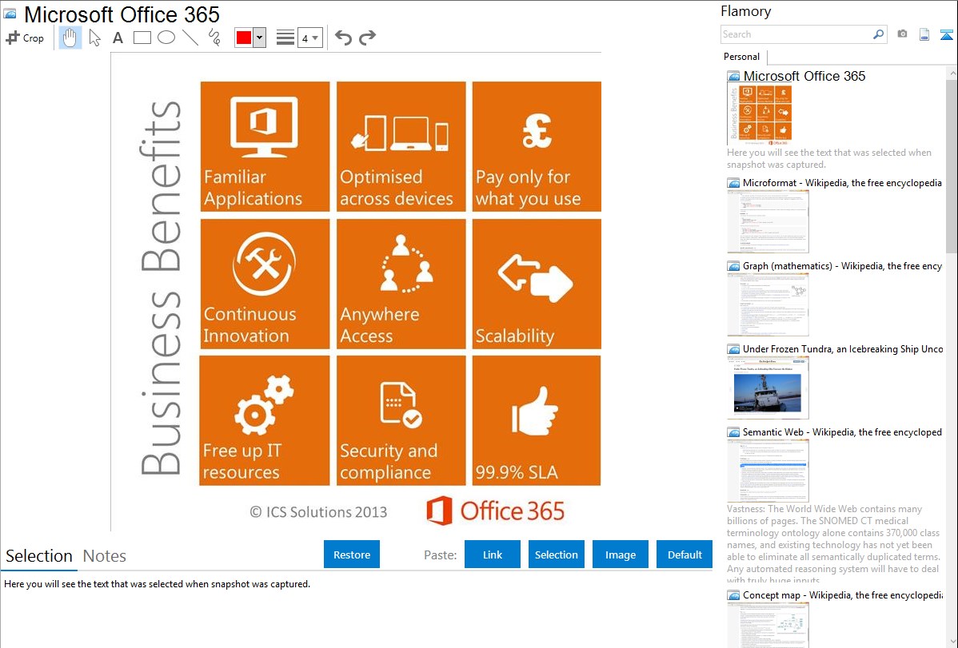Select the arrow pointer tool
958x648 pixels.
pyautogui.click(x=94, y=38)
